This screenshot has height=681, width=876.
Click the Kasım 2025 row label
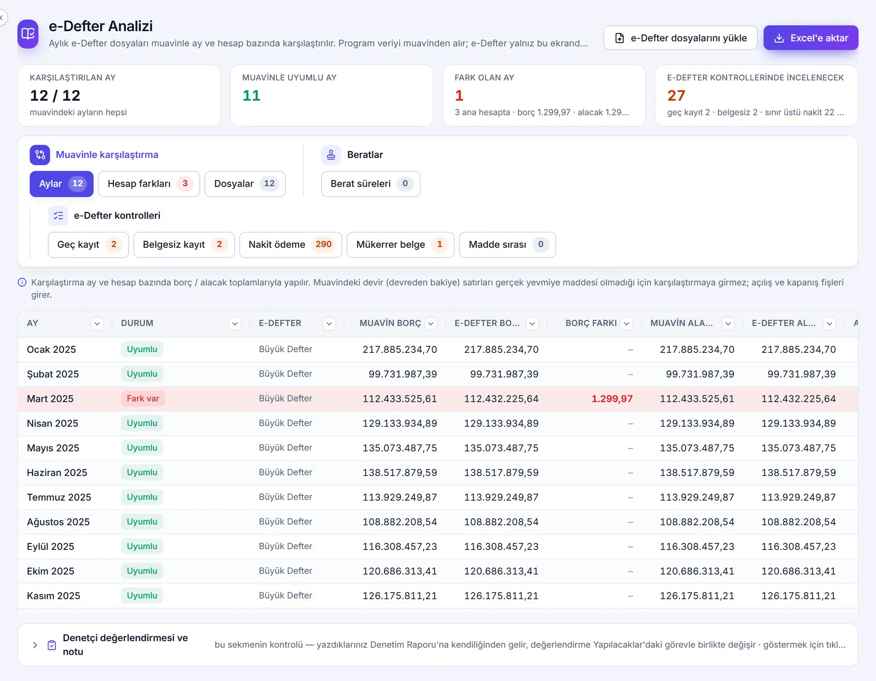pyautogui.click(x=54, y=596)
